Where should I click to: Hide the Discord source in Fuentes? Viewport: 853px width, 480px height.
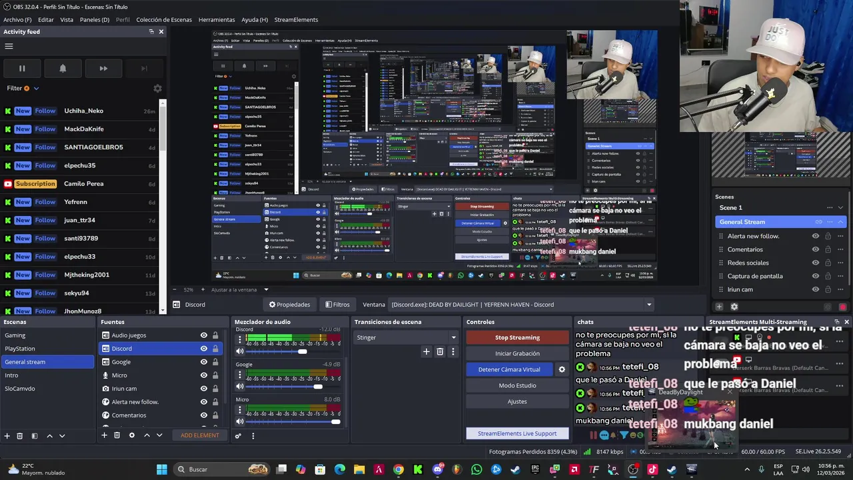coord(204,349)
